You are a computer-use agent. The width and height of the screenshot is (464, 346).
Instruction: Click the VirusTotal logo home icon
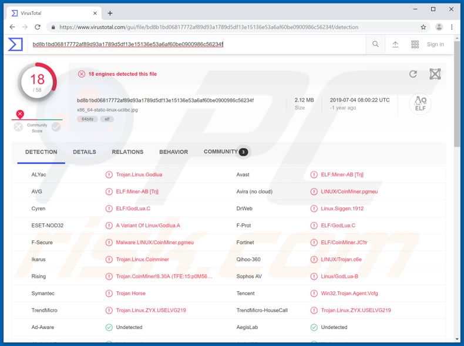click(x=15, y=45)
